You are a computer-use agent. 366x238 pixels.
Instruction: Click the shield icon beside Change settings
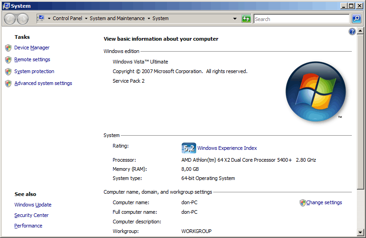(302, 203)
